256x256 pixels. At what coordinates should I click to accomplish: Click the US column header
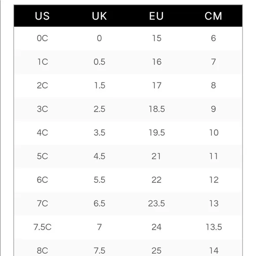[x=42, y=16]
